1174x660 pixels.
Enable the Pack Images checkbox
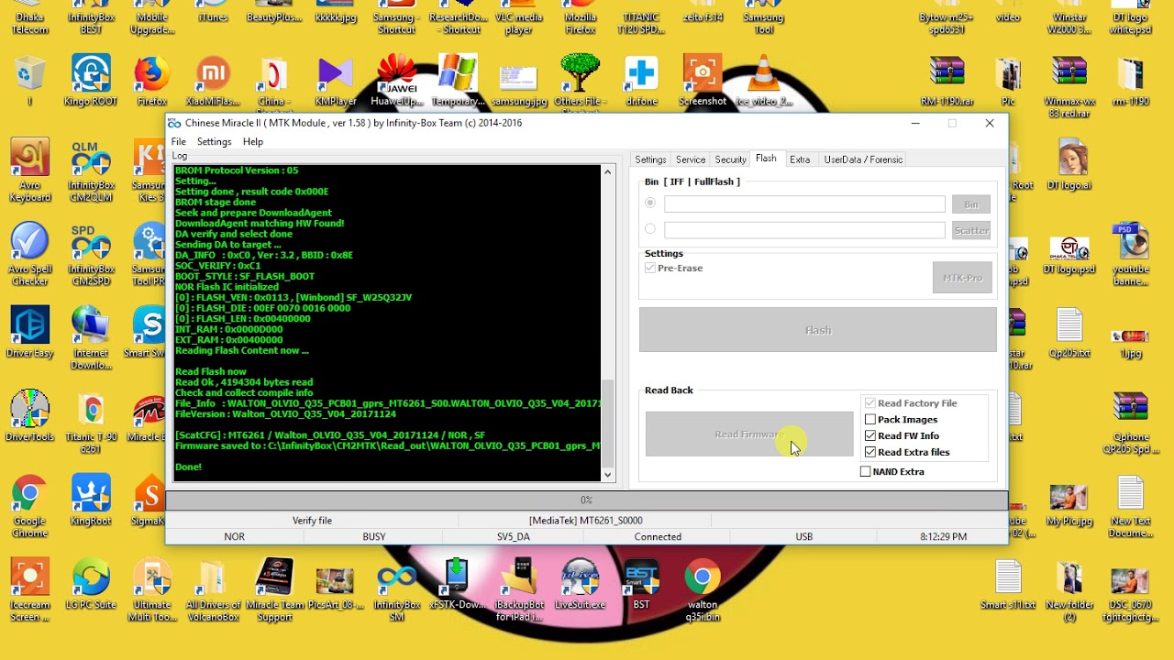coord(870,420)
